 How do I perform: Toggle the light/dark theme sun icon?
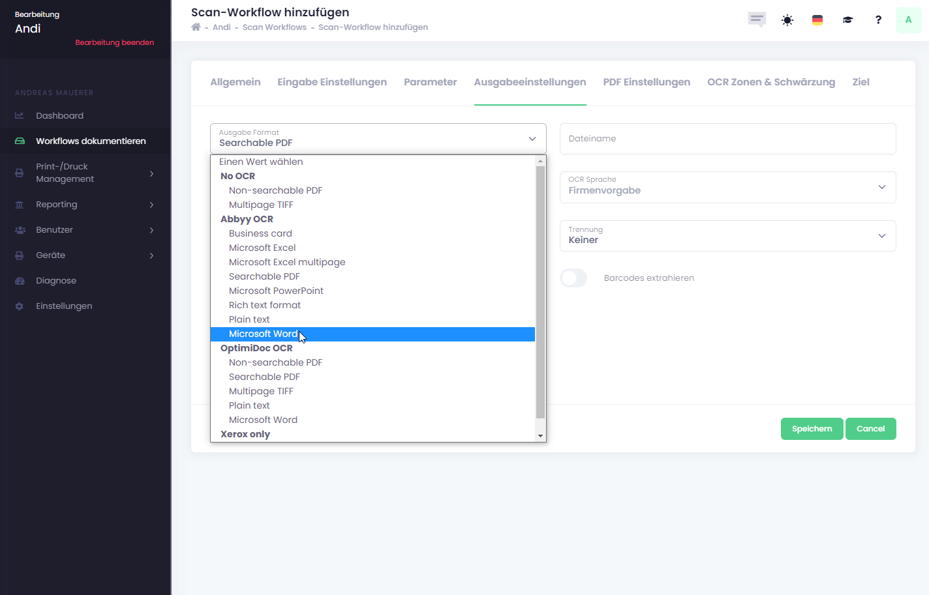tap(787, 20)
